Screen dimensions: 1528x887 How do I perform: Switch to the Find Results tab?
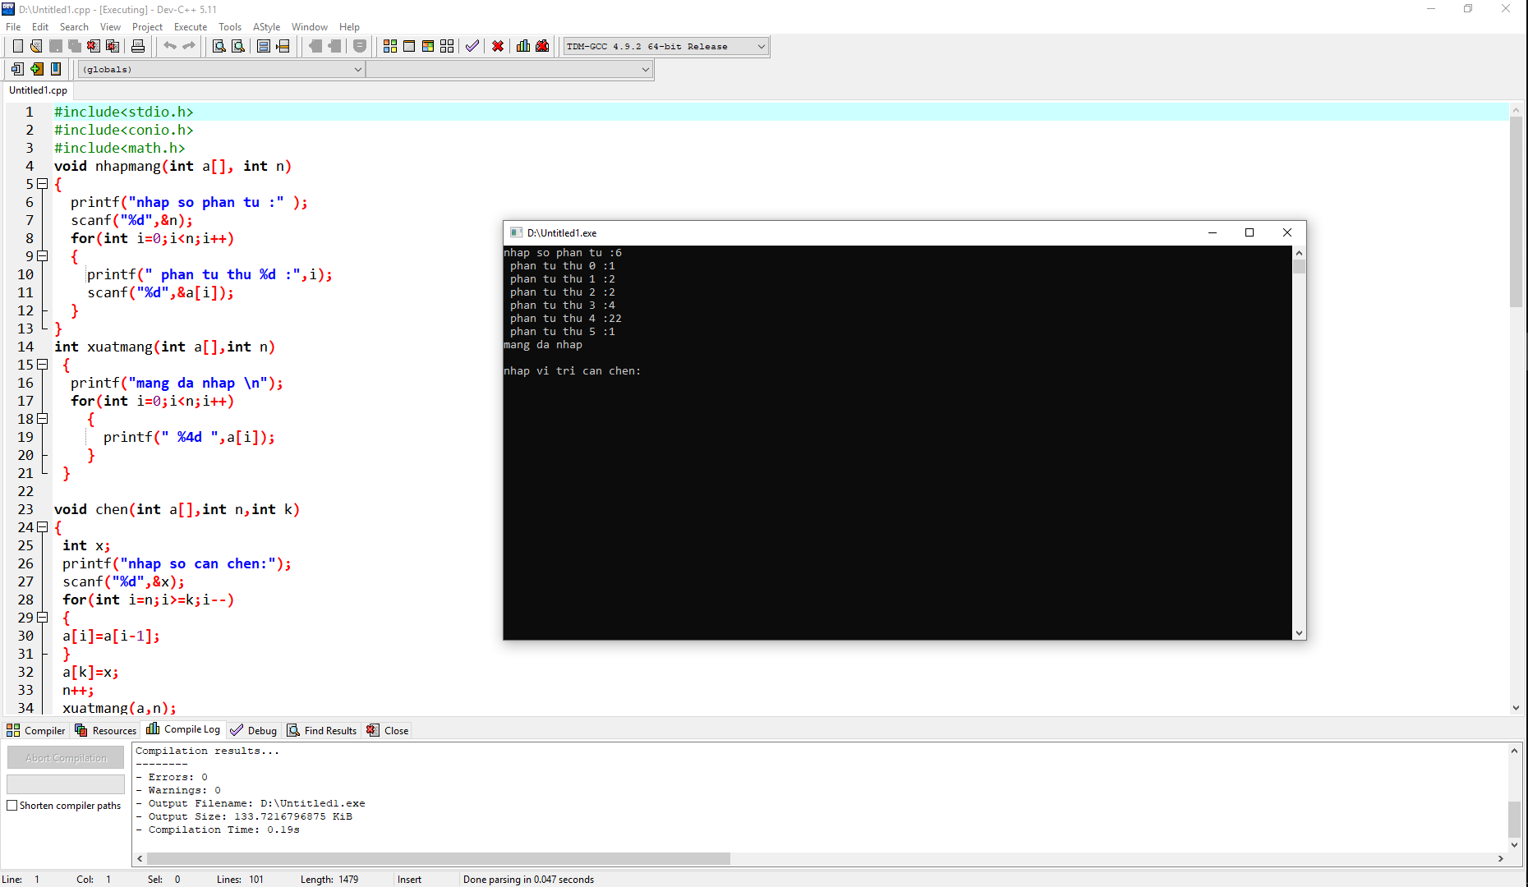(x=322, y=730)
